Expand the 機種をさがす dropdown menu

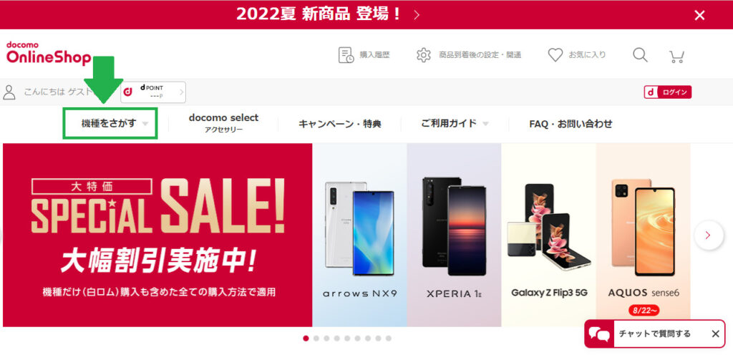tap(110, 123)
